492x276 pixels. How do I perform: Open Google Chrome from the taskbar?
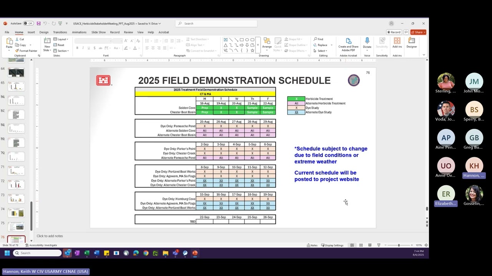tap(146, 253)
